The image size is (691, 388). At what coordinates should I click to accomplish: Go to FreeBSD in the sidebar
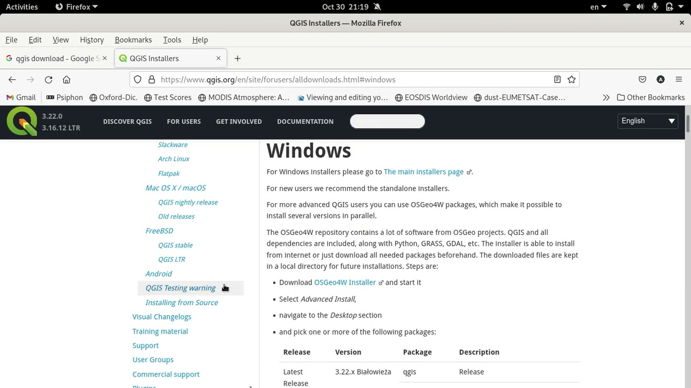[x=159, y=231]
